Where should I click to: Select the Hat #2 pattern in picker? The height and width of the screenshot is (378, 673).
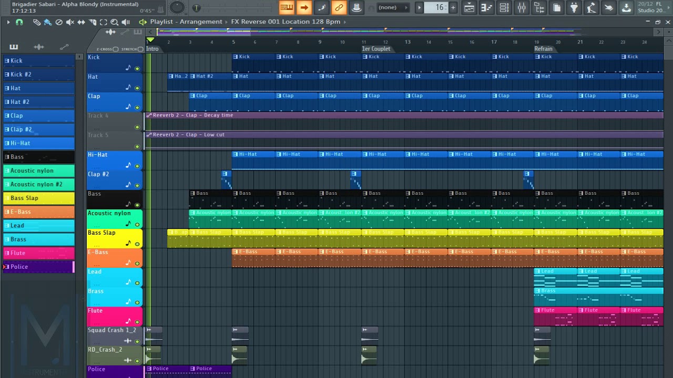coord(39,102)
